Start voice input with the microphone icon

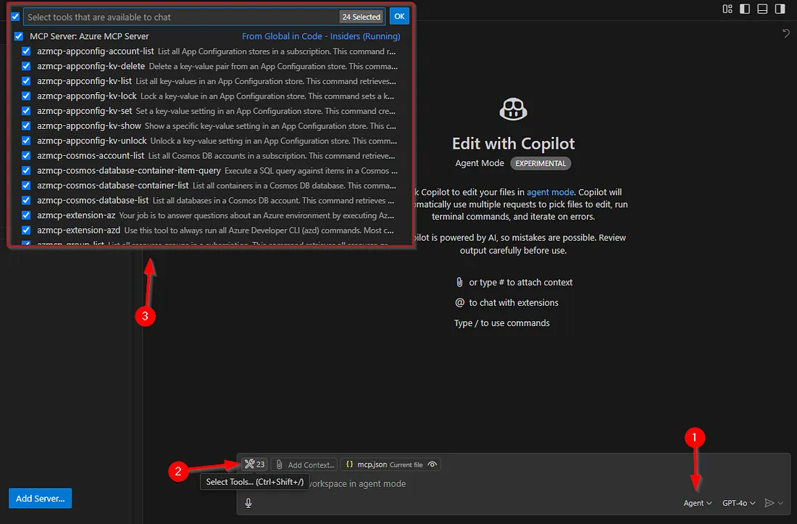point(248,503)
